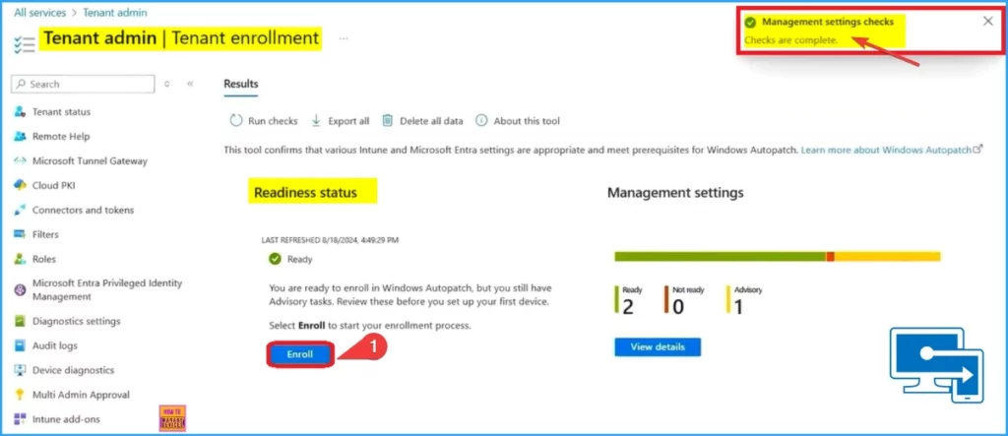Screen dimensions: 1008x436
Task: Click About this tool text
Action: coord(527,121)
